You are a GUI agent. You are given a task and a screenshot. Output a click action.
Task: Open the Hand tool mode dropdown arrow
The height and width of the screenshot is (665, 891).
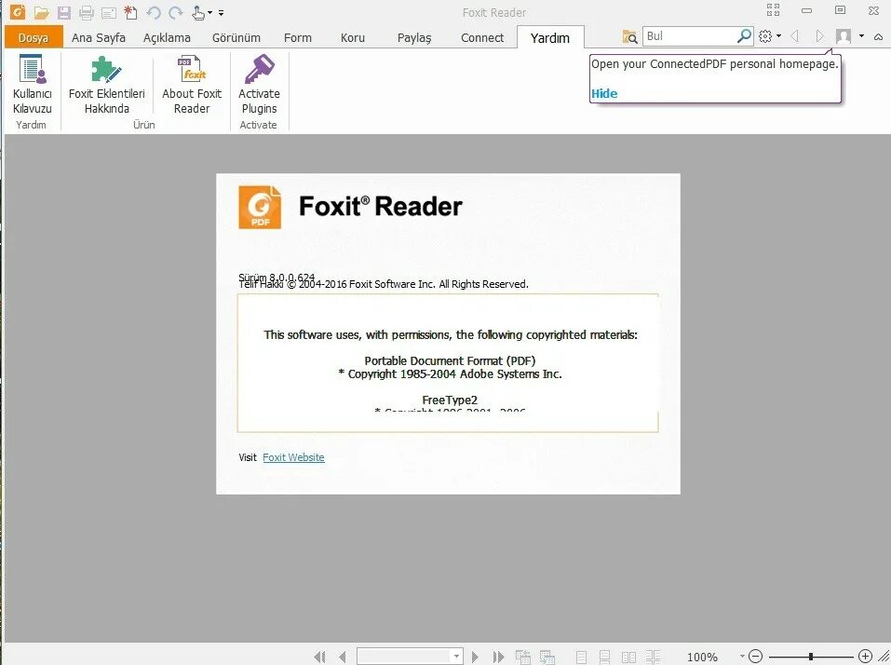[x=209, y=12]
